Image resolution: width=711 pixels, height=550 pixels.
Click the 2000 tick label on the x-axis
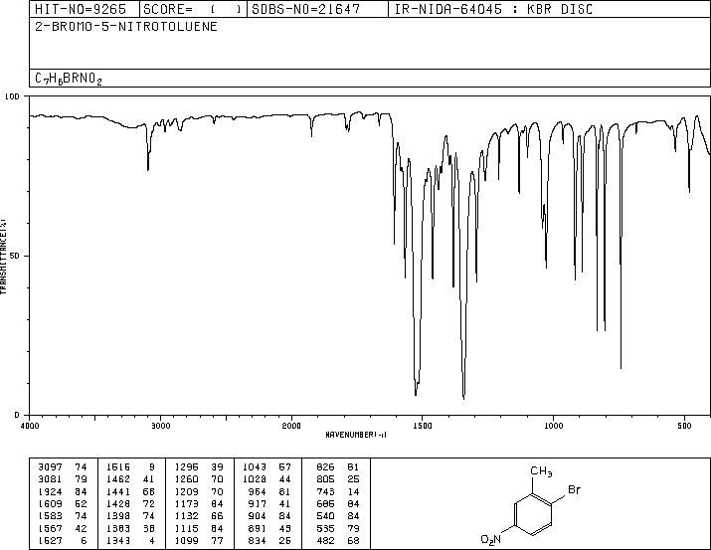pyautogui.click(x=291, y=426)
